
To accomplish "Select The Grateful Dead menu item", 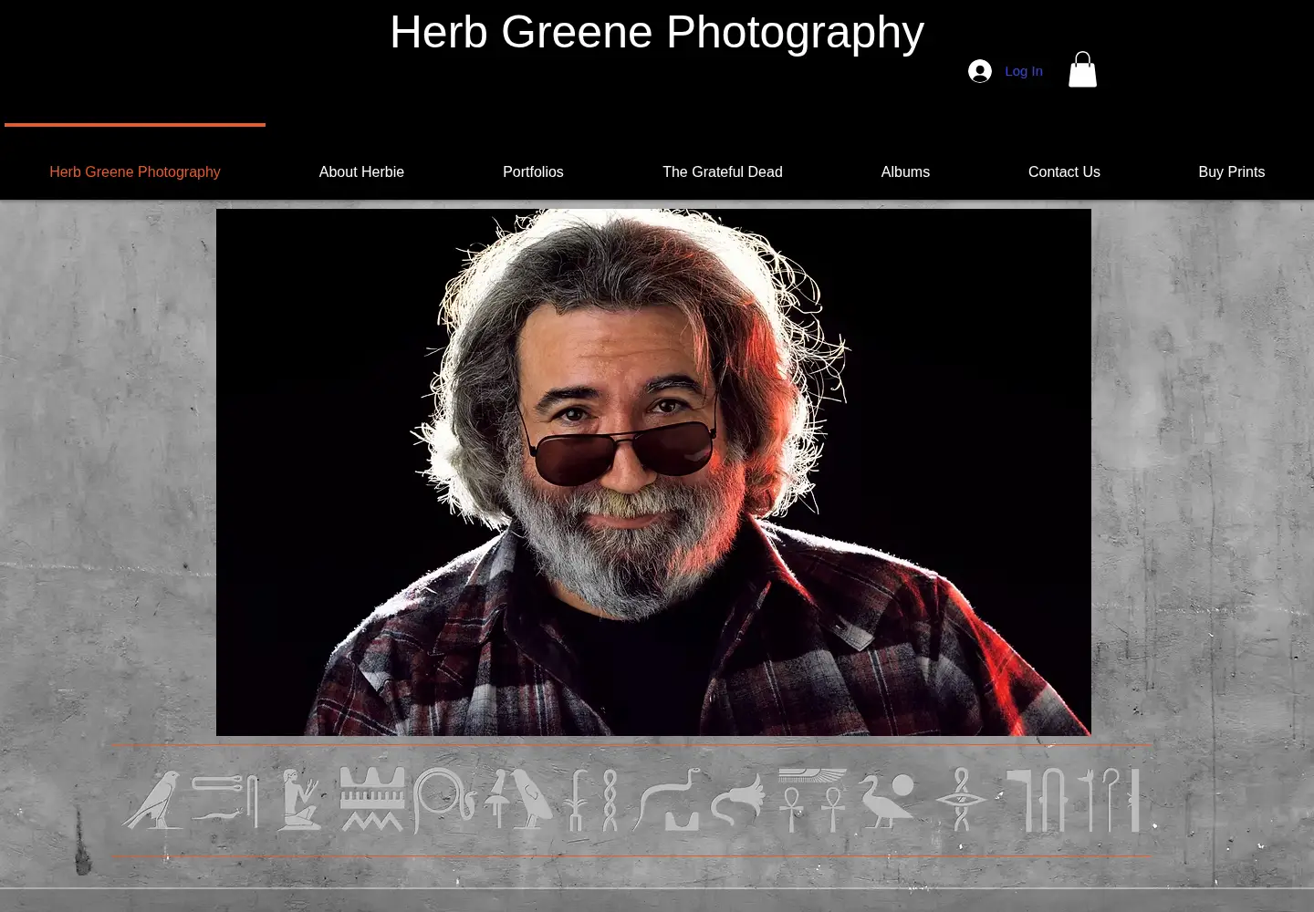I will click(723, 171).
